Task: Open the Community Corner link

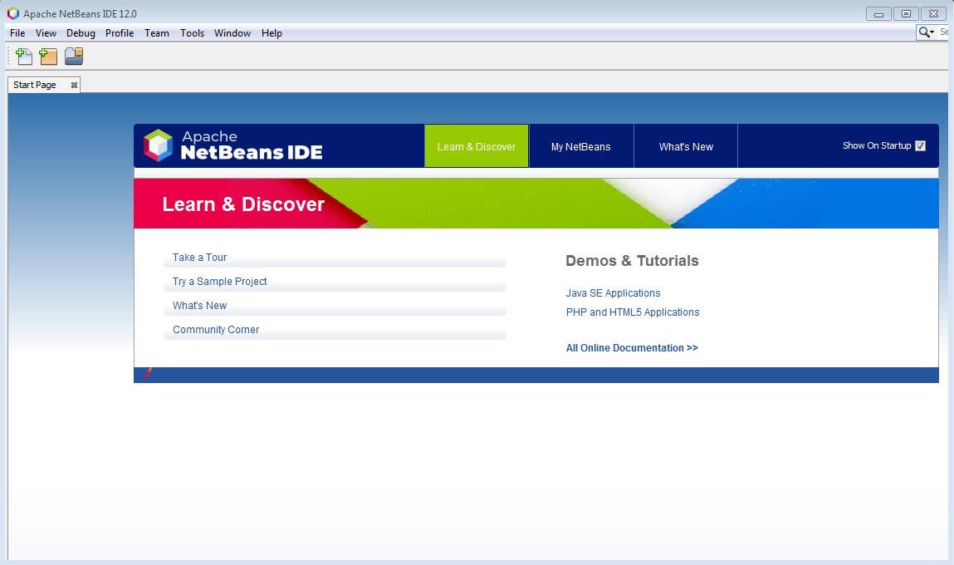Action: coord(216,329)
